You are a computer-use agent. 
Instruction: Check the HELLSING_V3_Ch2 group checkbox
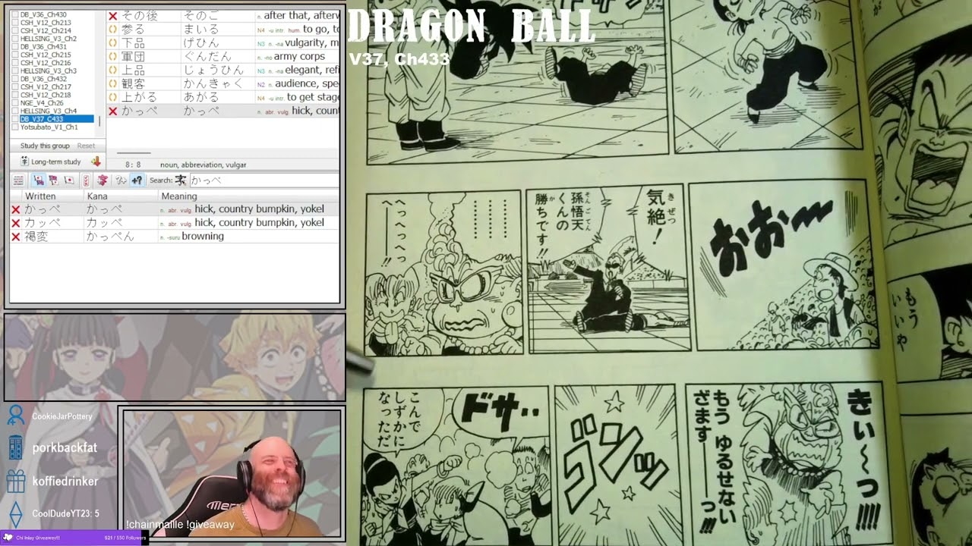point(15,39)
